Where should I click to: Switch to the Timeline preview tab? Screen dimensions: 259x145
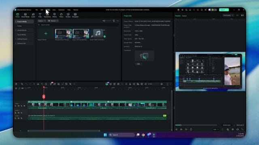pos(178,16)
